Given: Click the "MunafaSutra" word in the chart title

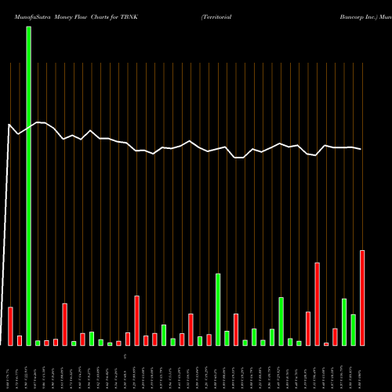Looking at the screenshot, I should point(32,17).
